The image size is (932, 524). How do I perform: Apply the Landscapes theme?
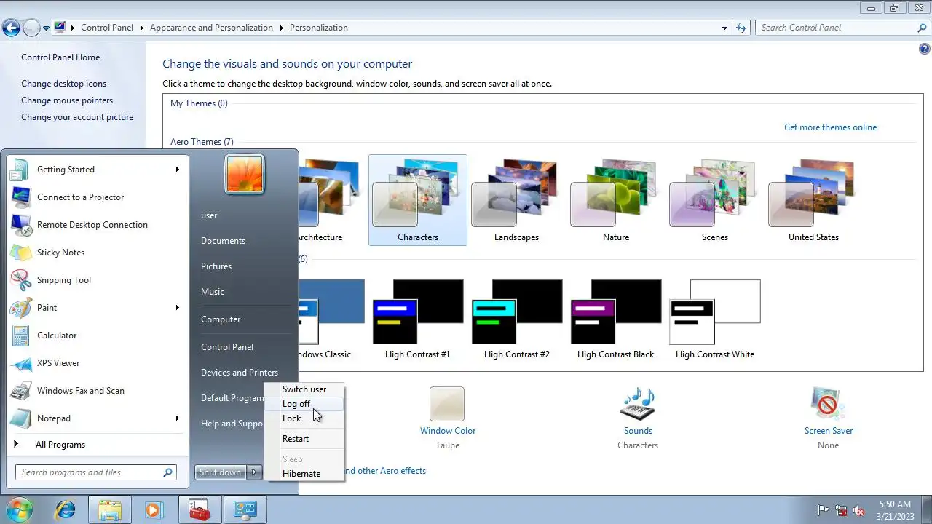point(517,200)
